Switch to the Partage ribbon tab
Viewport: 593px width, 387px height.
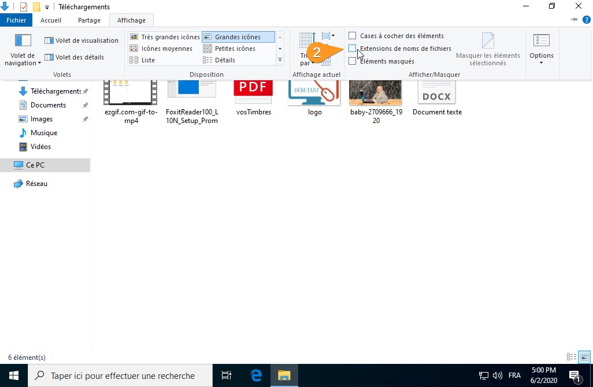coord(89,20)
